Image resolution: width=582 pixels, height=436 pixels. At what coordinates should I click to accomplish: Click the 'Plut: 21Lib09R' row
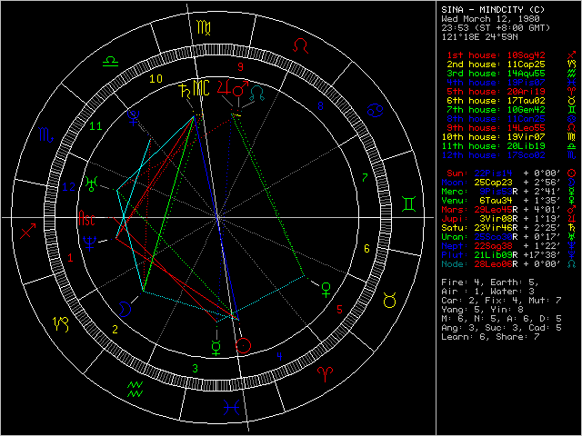[x=508, y=255]
